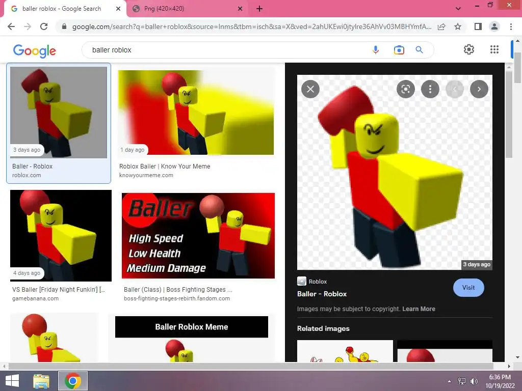Viewport: 522px width, 391px height.
Task: Close the image preview panel
Action: tap(310, 89)
